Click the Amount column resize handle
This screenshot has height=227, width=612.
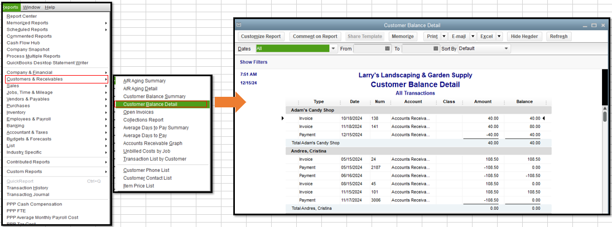coord(498,102)
